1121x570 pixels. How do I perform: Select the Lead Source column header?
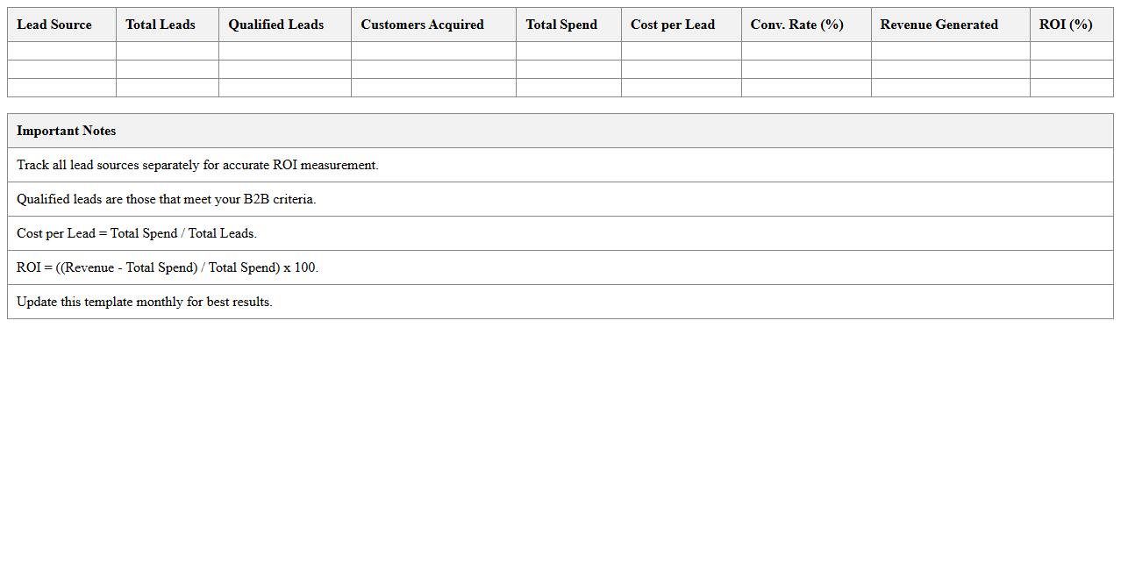(x=54, y=25)
